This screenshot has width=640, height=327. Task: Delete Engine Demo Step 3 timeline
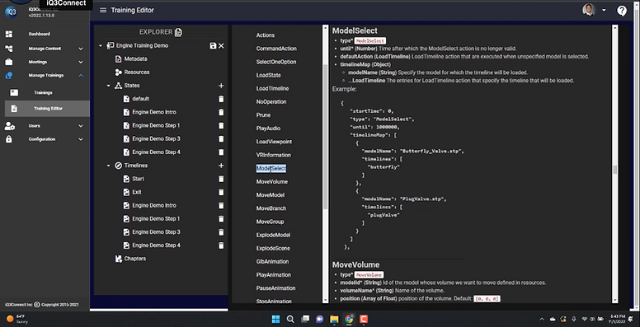[221, 232]
